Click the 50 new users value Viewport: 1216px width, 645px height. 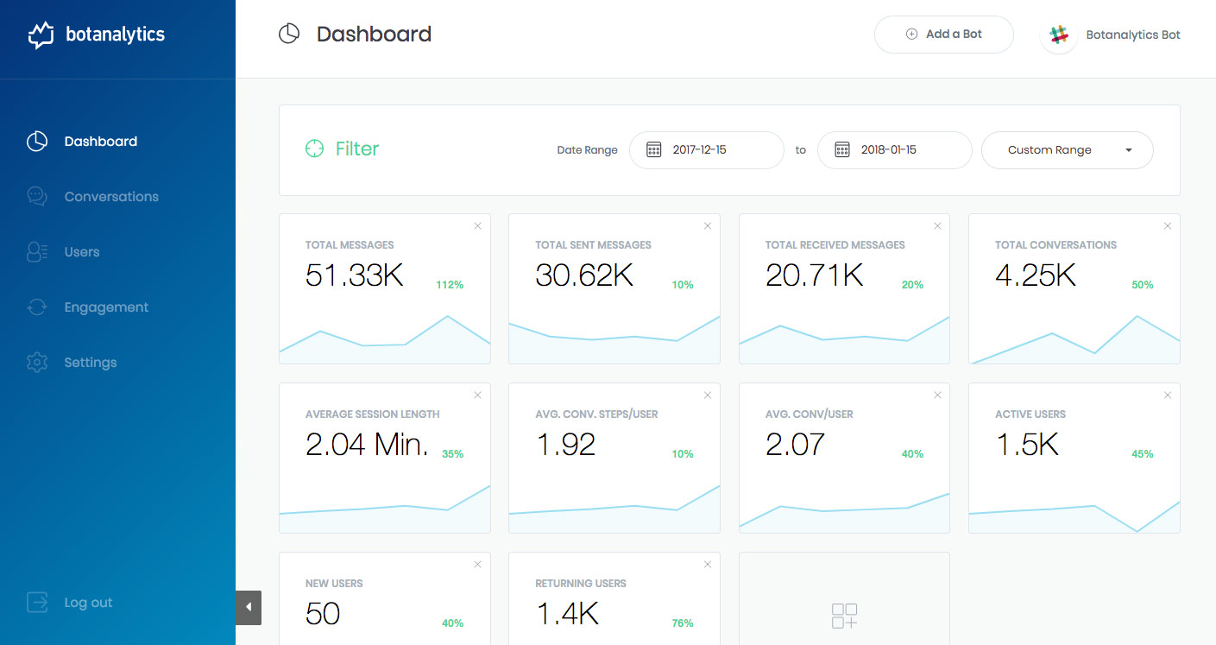tap(323, 614)
